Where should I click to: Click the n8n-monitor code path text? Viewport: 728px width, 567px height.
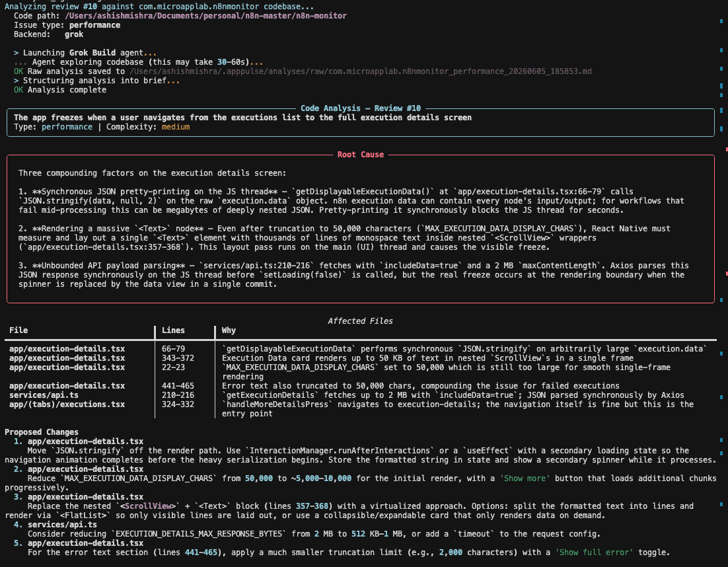tap(205, 16)
